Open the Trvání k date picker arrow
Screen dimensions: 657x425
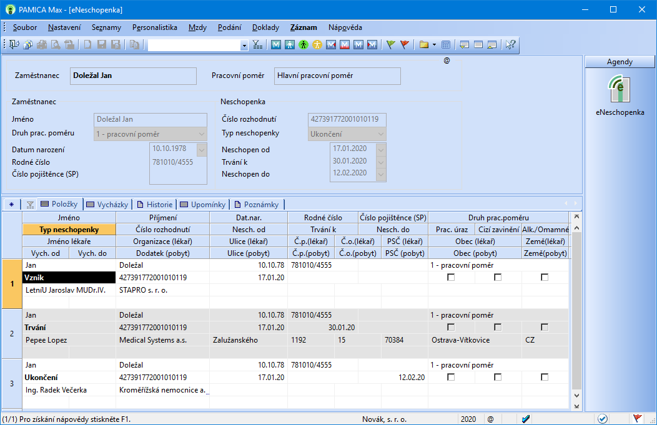coord(381,161)
